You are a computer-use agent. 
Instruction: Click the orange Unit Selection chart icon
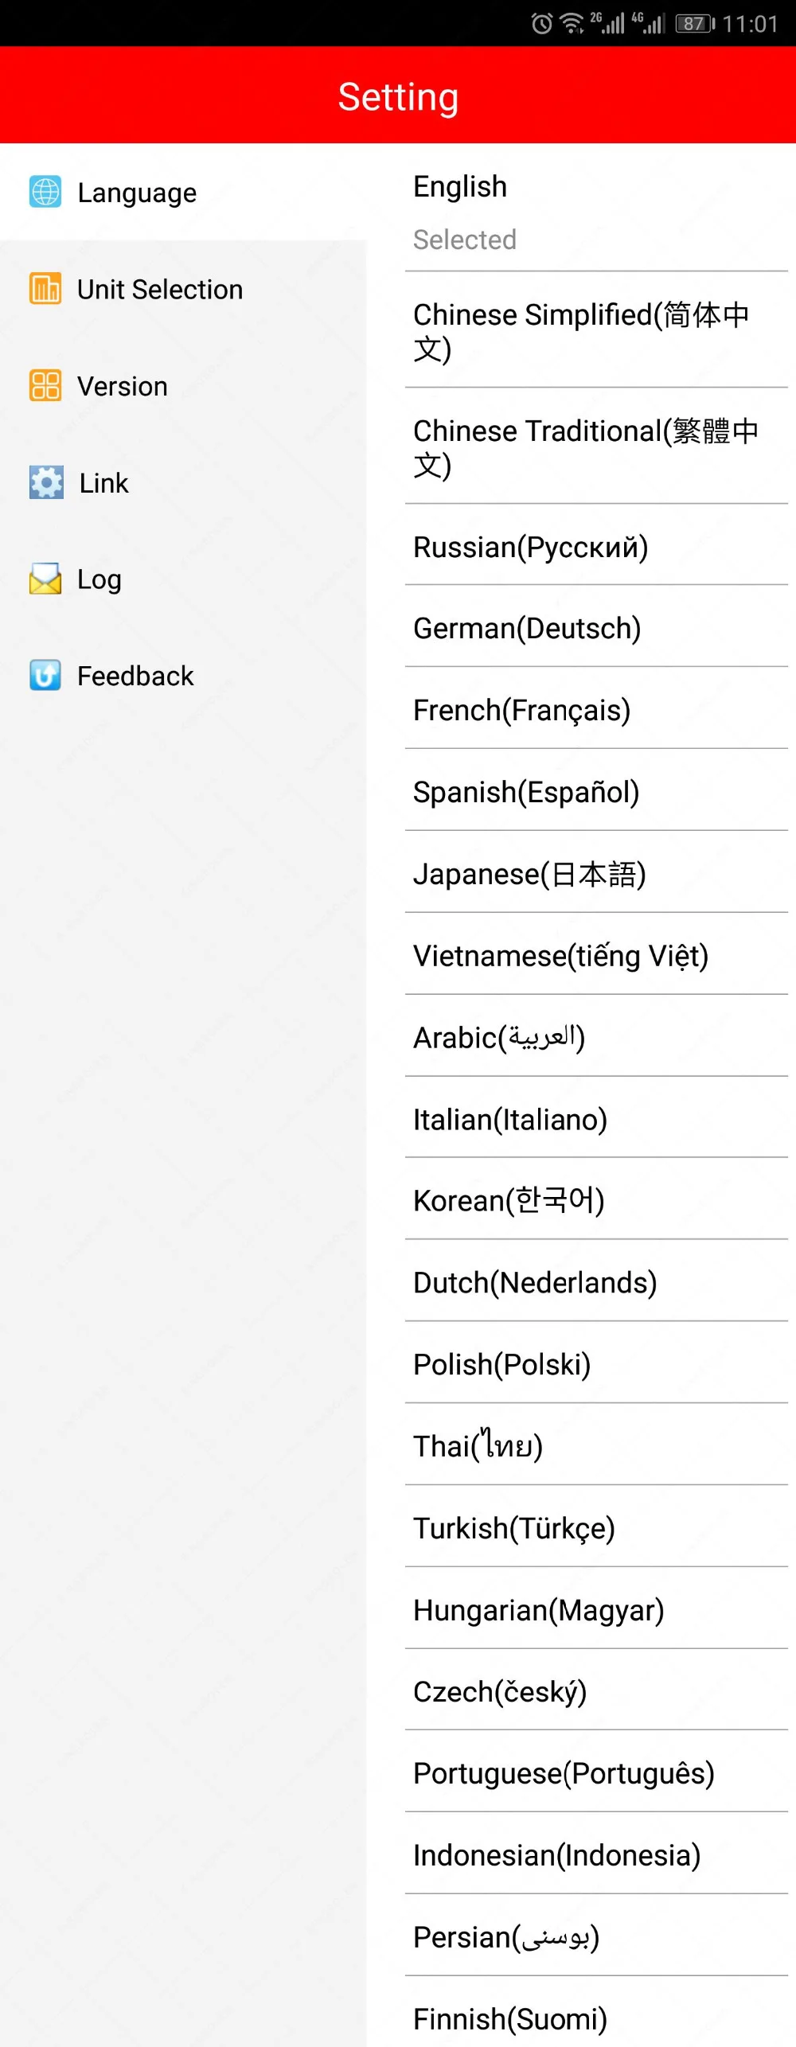pos(45,289)
